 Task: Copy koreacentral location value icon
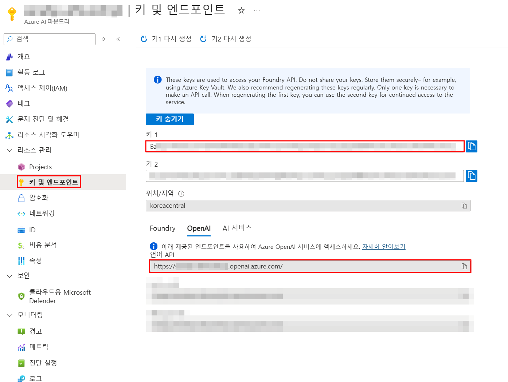[464, 206]
